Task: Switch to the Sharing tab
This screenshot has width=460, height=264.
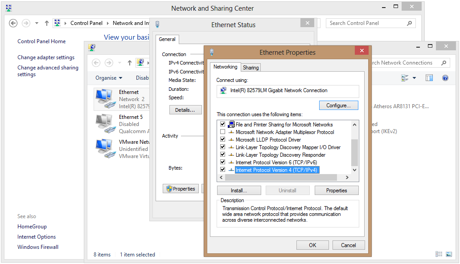Action: coord(251,68)
